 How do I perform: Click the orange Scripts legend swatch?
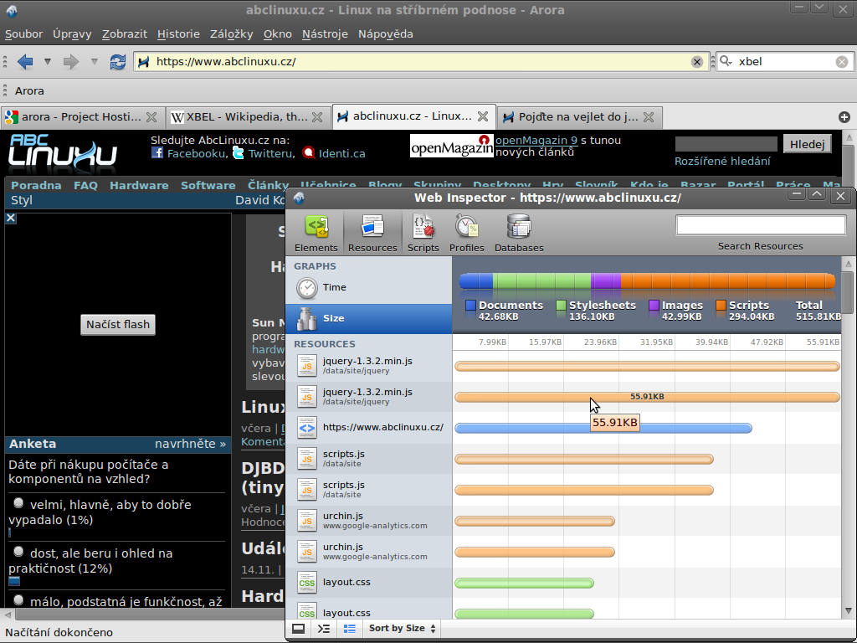[x=721, y=305]
